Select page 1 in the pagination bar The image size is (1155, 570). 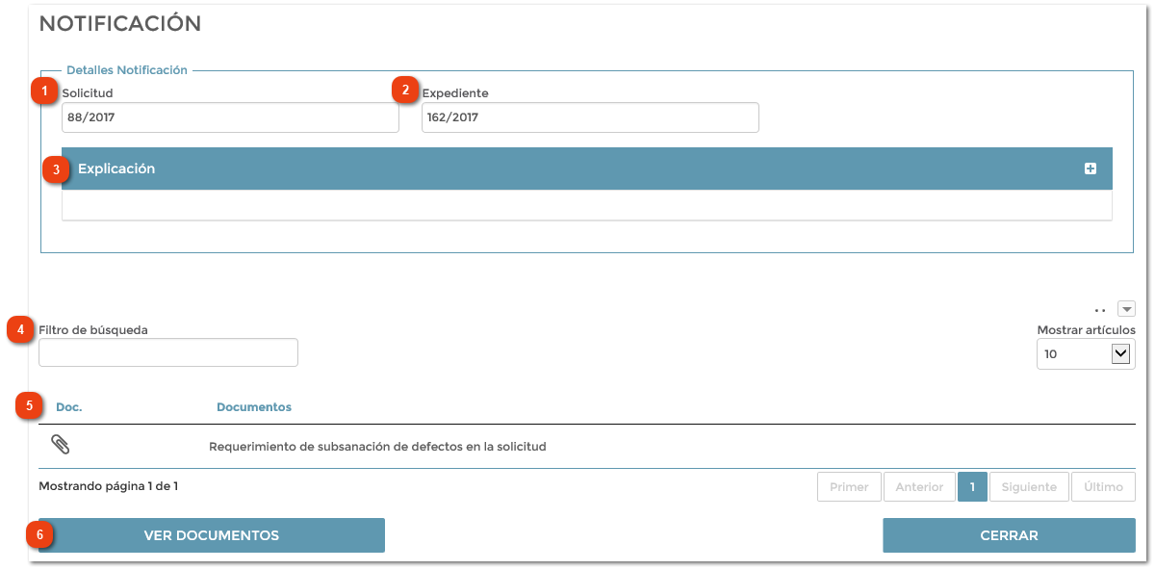972,486
